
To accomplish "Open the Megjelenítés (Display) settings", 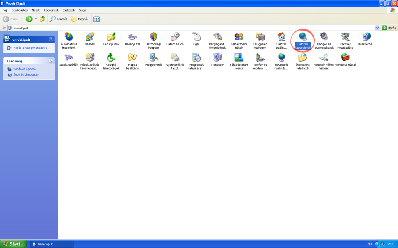I will [153, 60].
